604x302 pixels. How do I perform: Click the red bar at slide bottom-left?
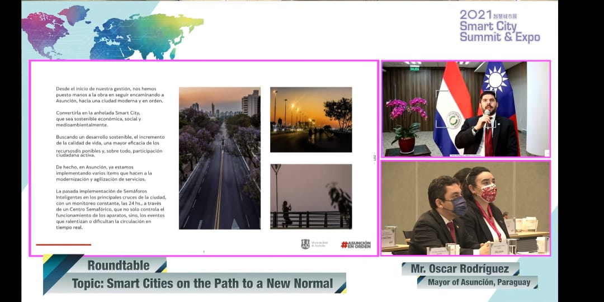[63, 244]
